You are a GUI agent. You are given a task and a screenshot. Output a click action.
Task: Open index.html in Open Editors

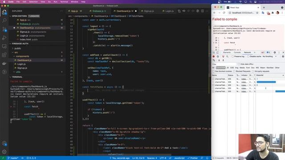[25, 40]
